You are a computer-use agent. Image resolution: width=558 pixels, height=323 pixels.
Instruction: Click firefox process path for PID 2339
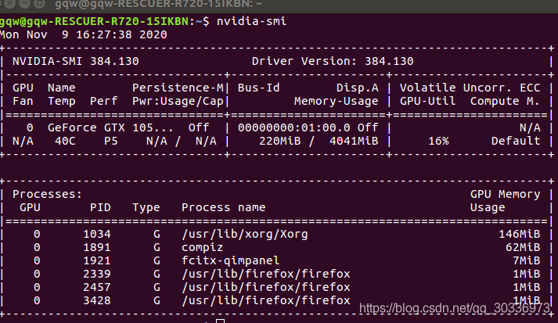[266, 274]
